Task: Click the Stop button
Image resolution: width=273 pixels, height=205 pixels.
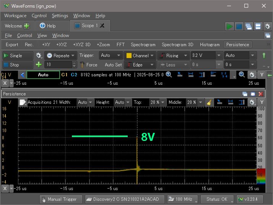Action: click(18, 65)
